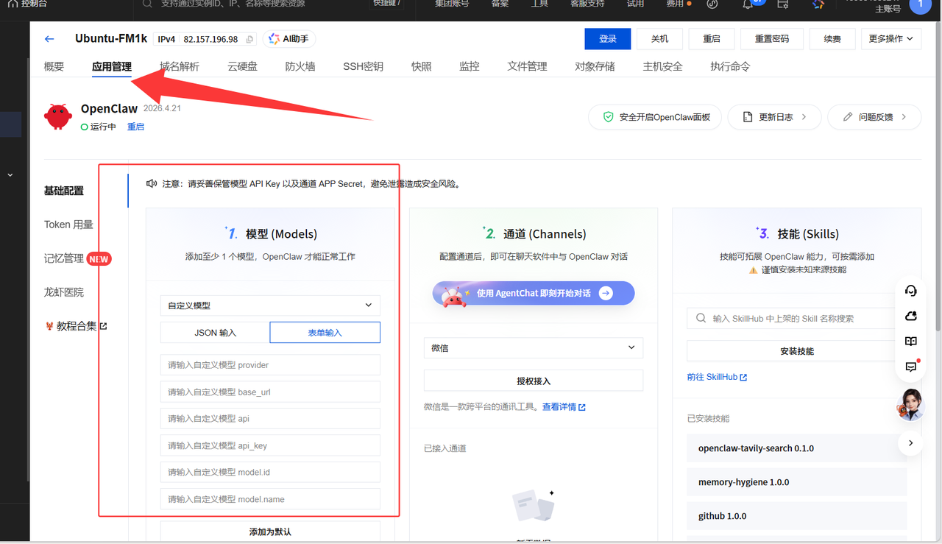This screenshot has width=942, height=544.
Task: Focus the custom model provider field
Action: 270,365
